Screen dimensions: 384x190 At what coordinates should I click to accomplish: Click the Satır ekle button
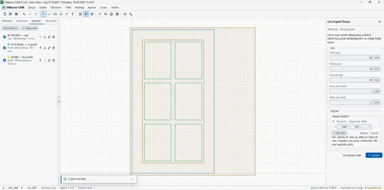[x=339, y=133]
